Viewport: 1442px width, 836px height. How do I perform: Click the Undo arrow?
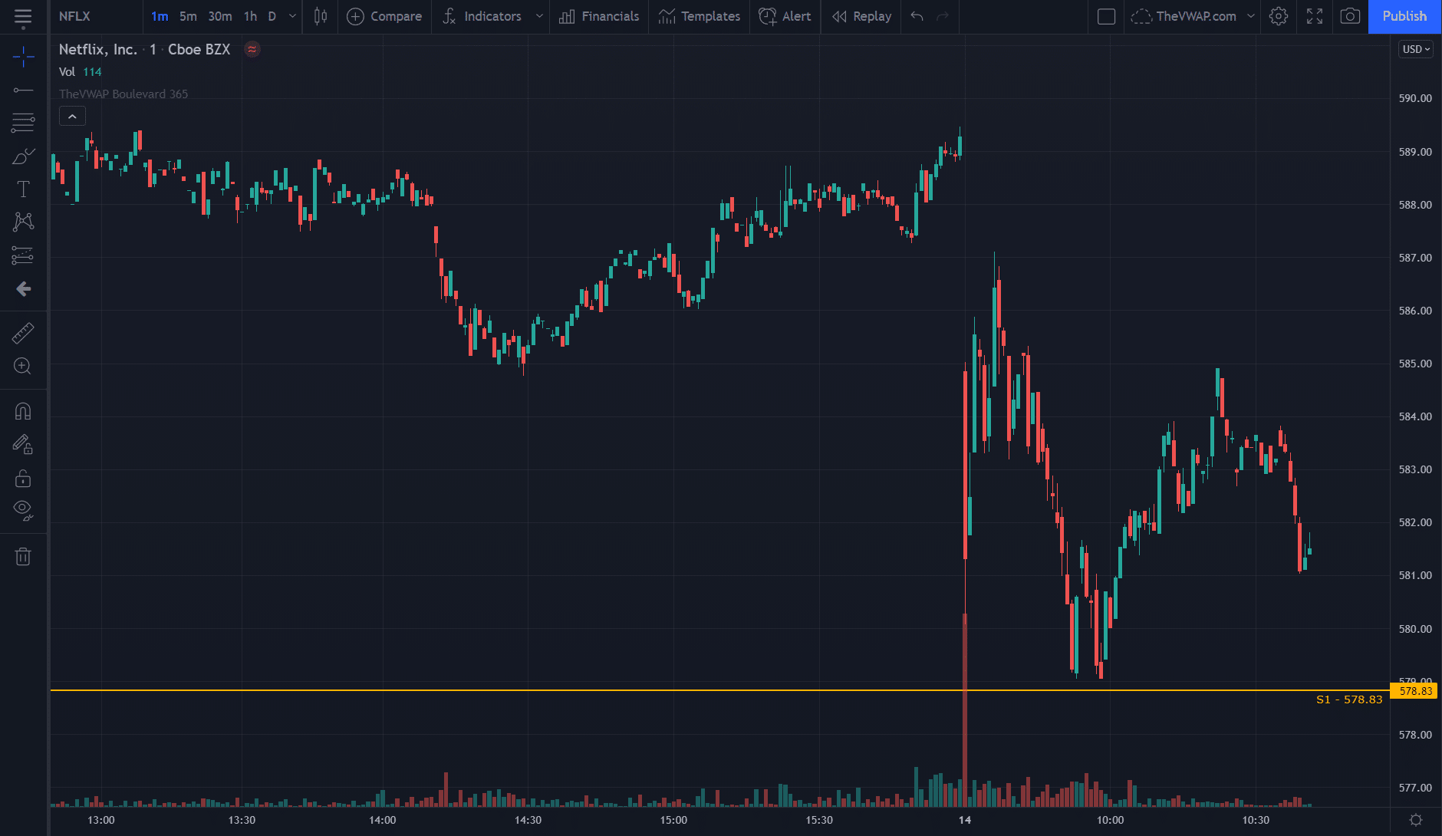917,16
